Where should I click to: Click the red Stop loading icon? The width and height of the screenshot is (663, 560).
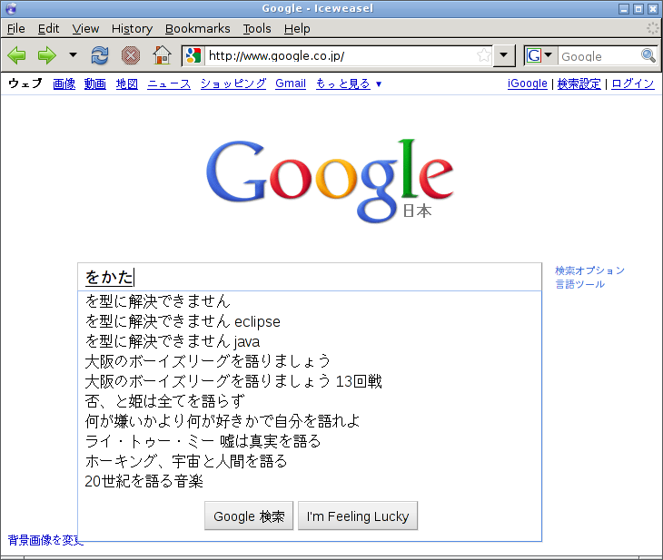131,55
